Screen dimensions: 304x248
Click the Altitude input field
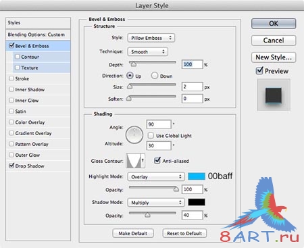point(159,145)
